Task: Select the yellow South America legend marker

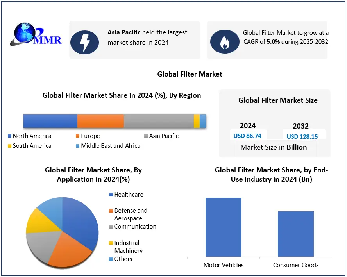Action: [x=10, y=145]
